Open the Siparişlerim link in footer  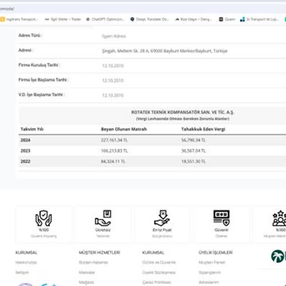[x=210, y=273]
